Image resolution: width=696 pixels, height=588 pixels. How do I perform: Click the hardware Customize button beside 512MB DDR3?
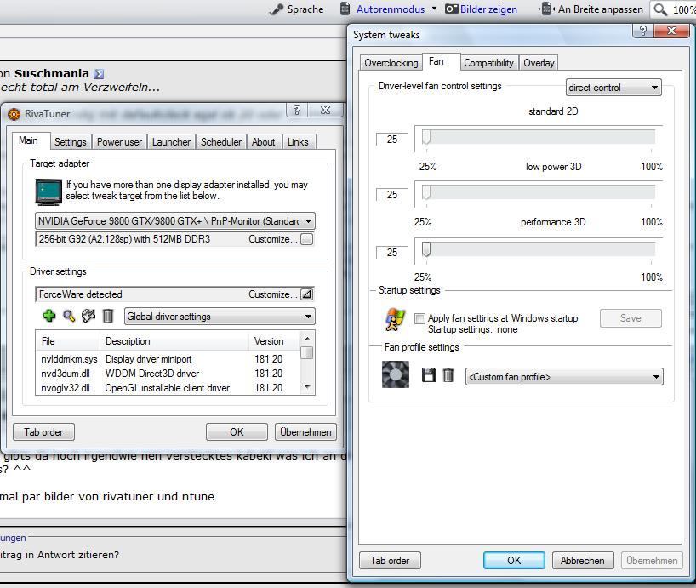(306, 239)
